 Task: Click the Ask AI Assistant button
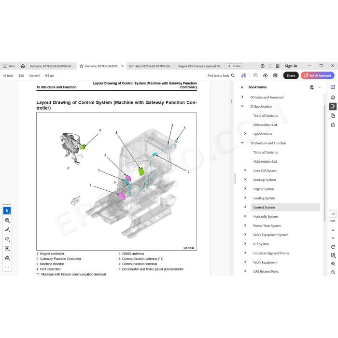[x=318, y=75]
